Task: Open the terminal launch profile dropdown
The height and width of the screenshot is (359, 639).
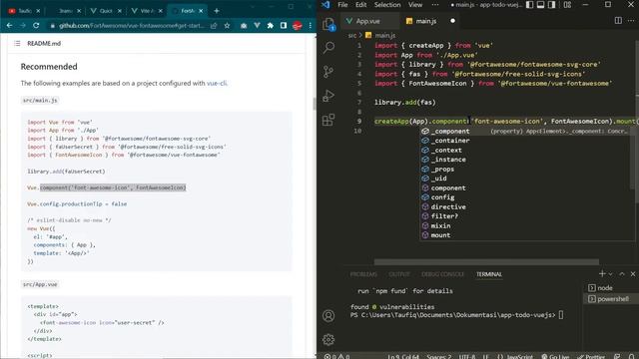Action: pos(610,274)
